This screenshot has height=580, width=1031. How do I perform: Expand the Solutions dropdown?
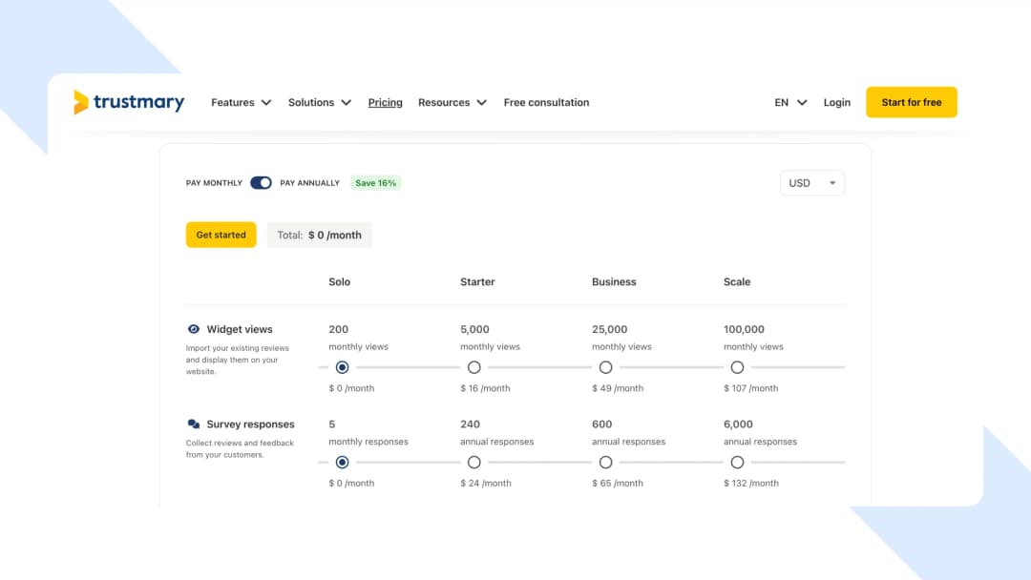(x=319, y=102)
